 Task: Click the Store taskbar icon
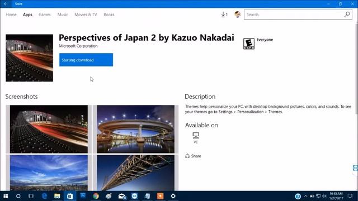(70, 196)
